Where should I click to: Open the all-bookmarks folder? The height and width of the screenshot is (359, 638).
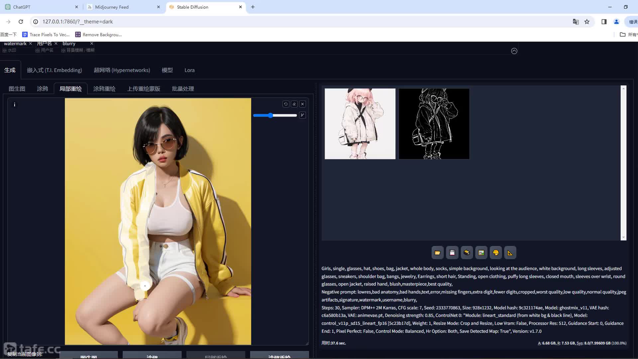[x=628, y=35]
